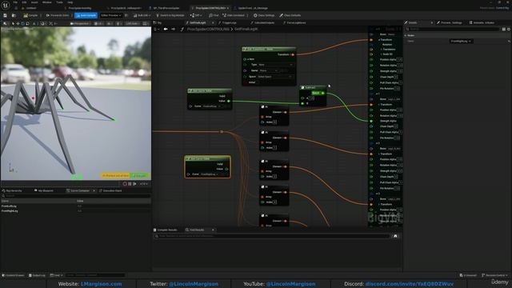Open the Window menu

46,2
